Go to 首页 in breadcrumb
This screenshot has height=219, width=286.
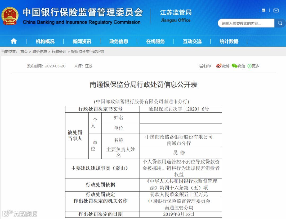(x=24, y=51)
